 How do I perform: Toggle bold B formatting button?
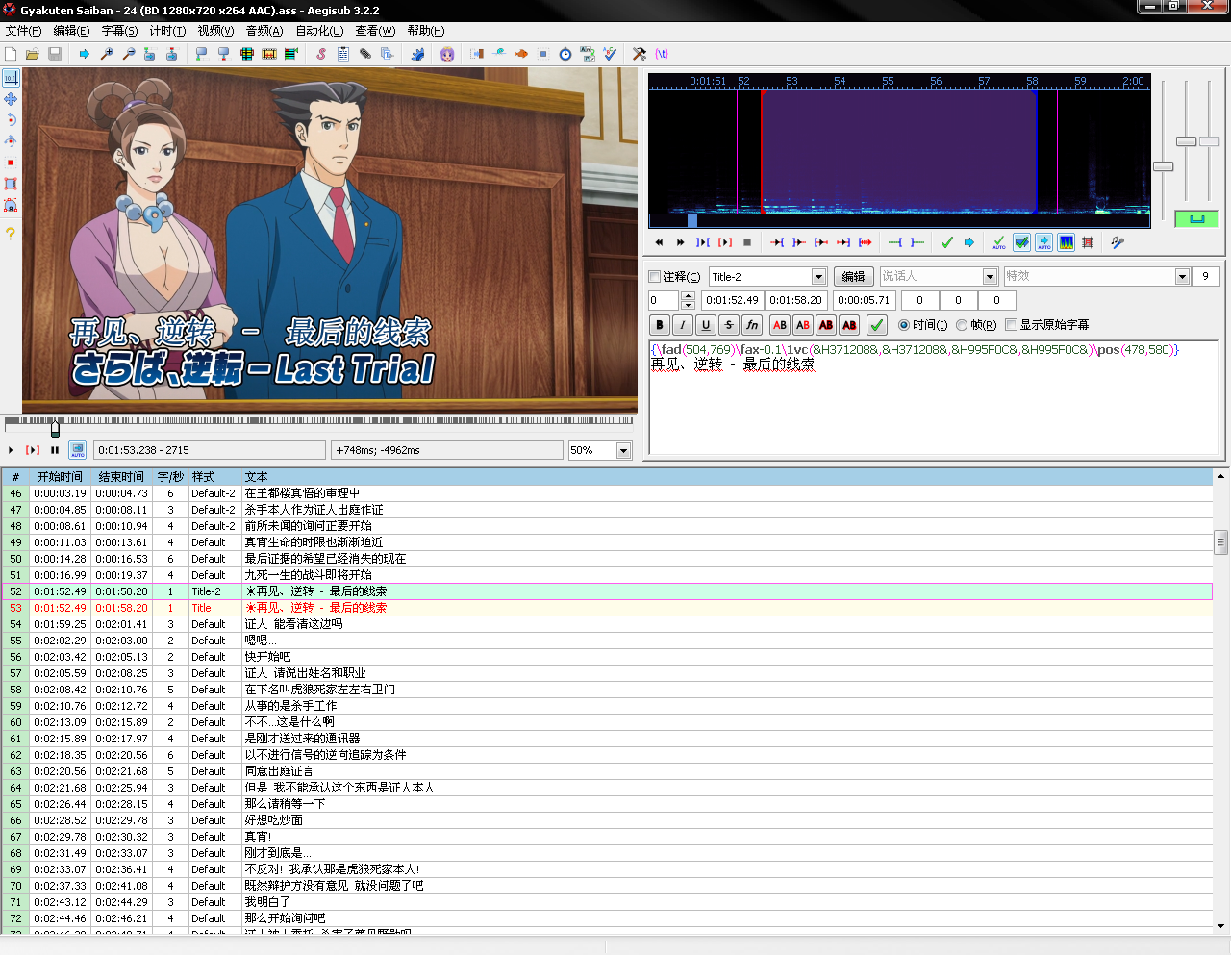660,325
